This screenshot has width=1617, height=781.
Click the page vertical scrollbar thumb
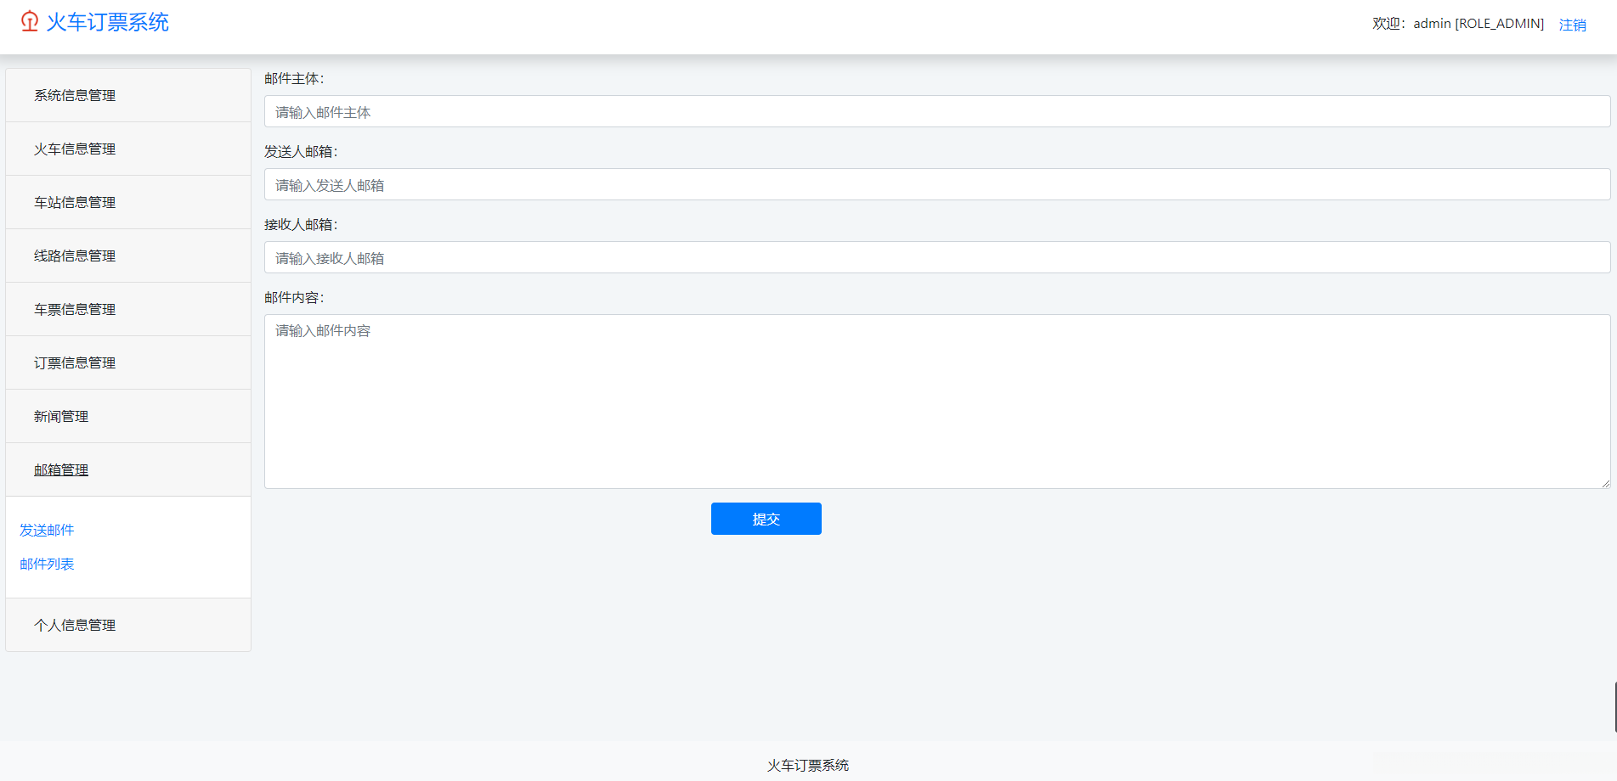(1614, 706)
